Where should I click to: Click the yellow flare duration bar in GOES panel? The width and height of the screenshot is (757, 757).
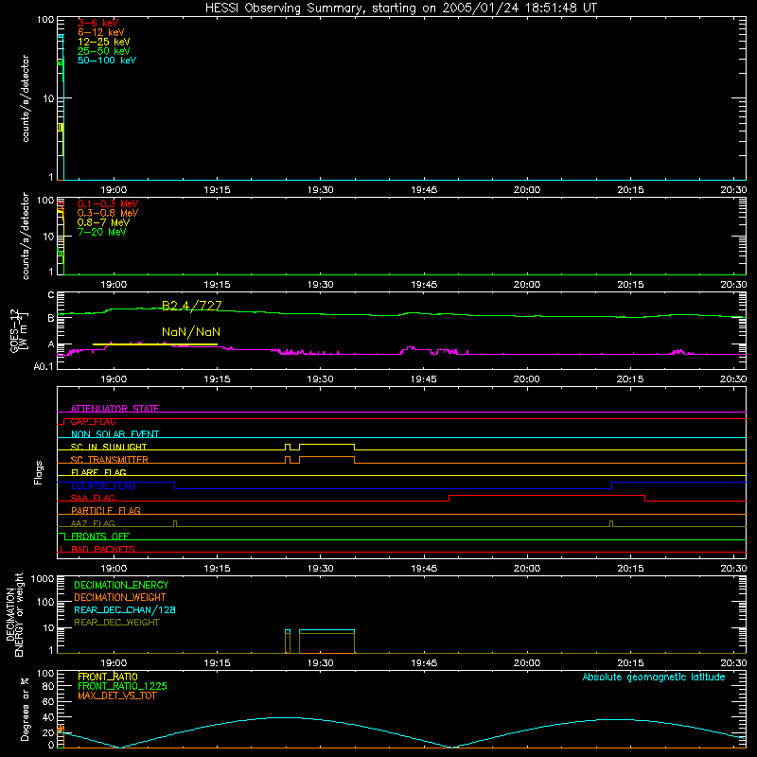click(x=155, y=344)
